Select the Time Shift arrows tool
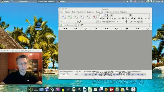 click(x=104, y=18)
